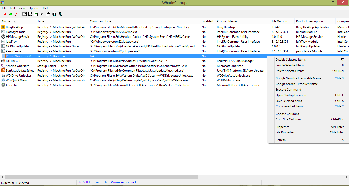This screenshot has height=186, width=349.
Task: Click 'HP Message Service' description cell
Action: (x=309, y=37)
